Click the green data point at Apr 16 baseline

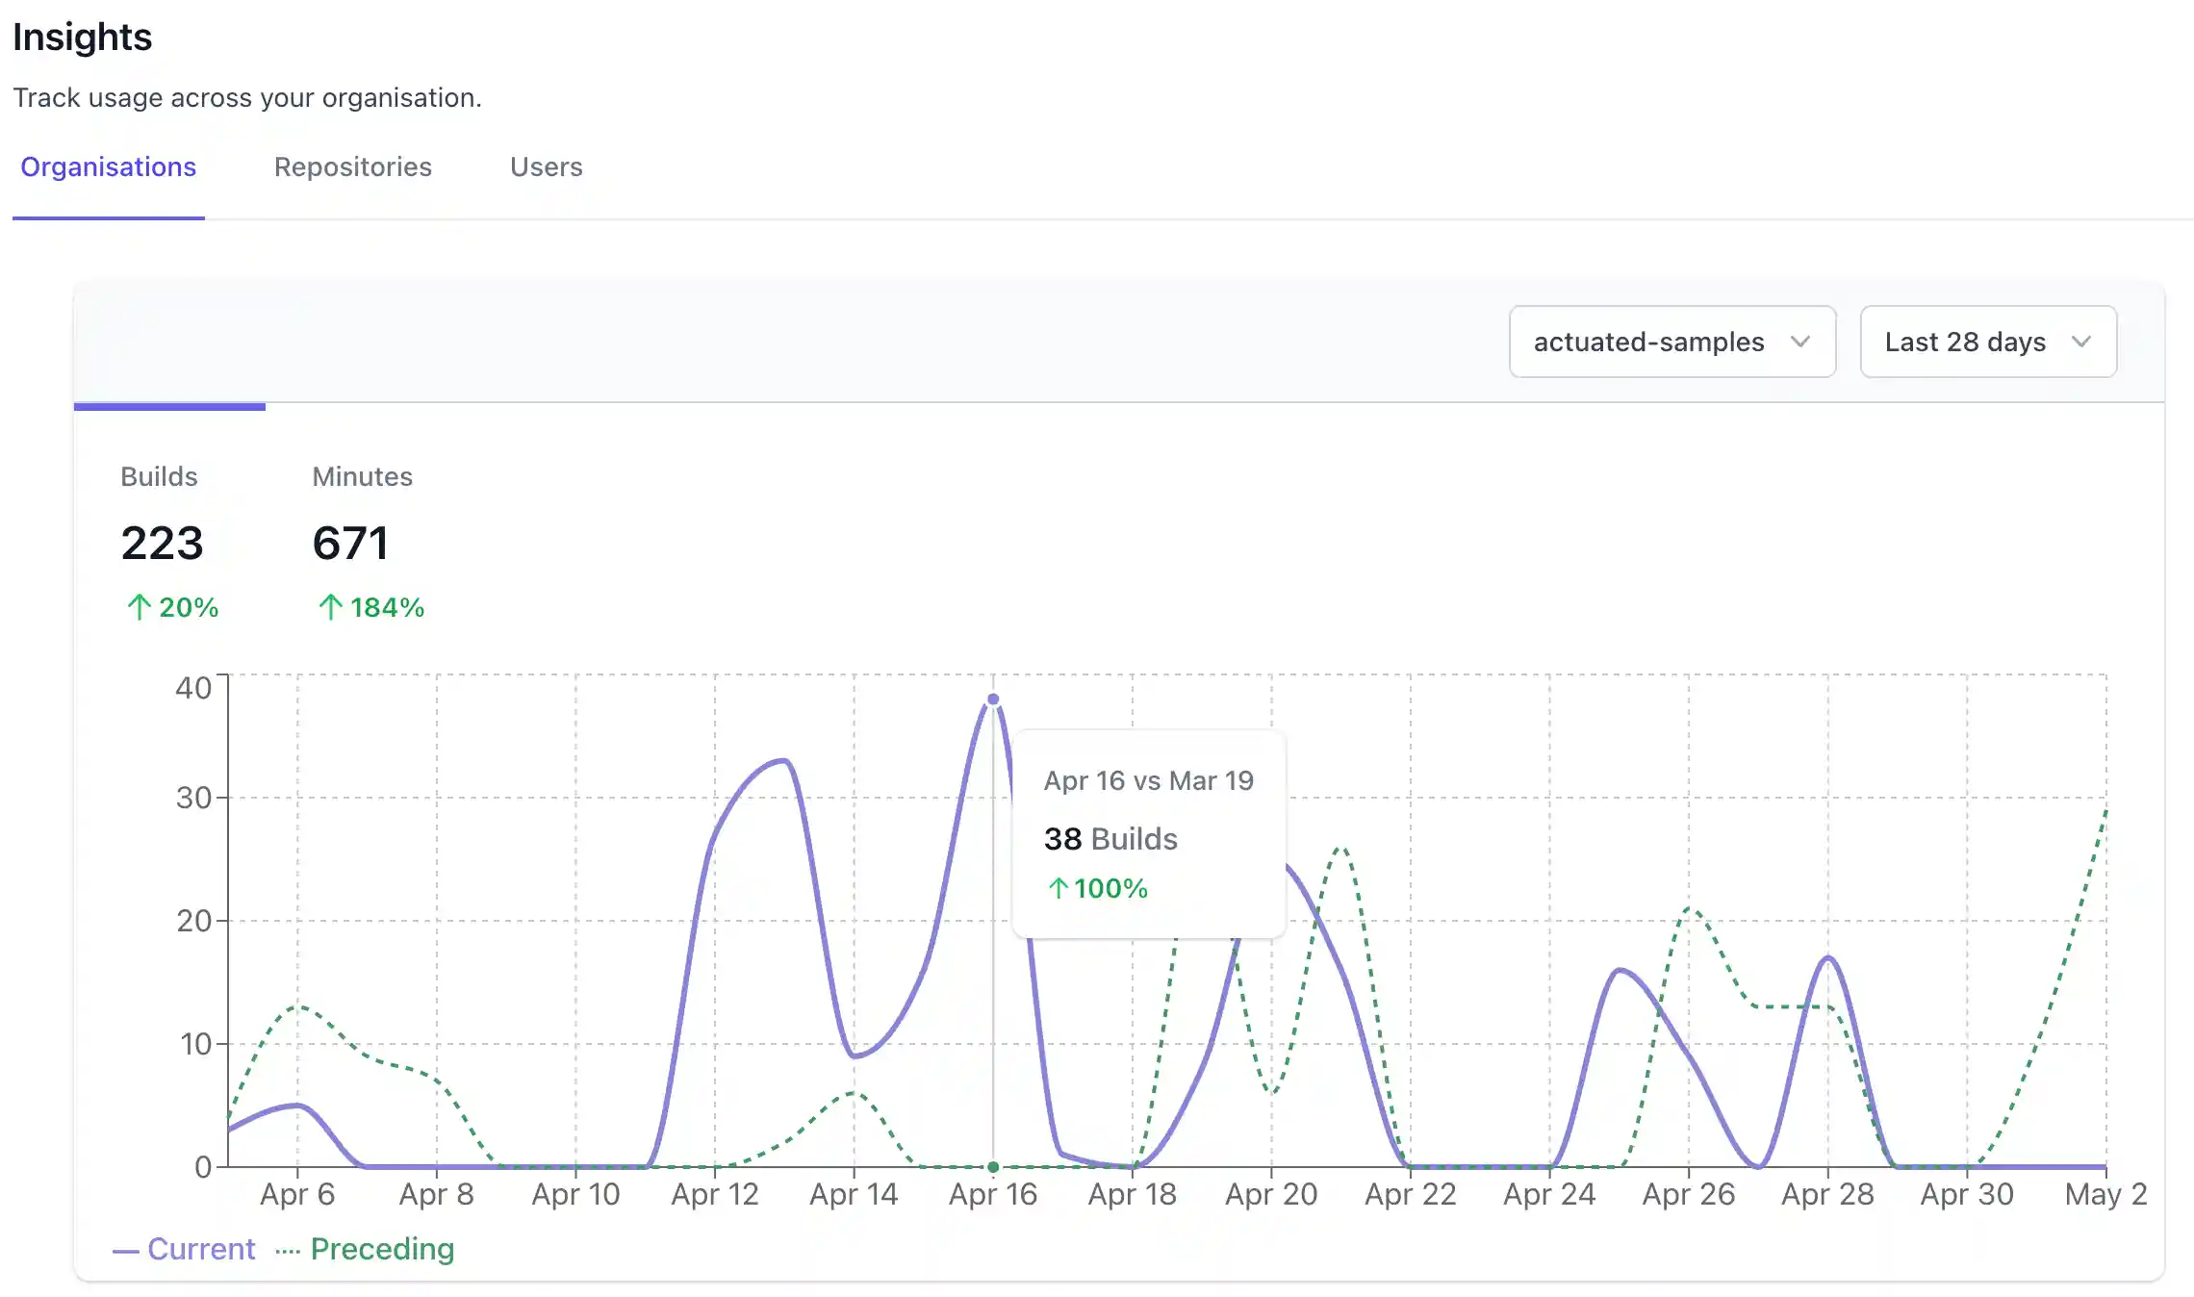click(x=993, y=1167)
